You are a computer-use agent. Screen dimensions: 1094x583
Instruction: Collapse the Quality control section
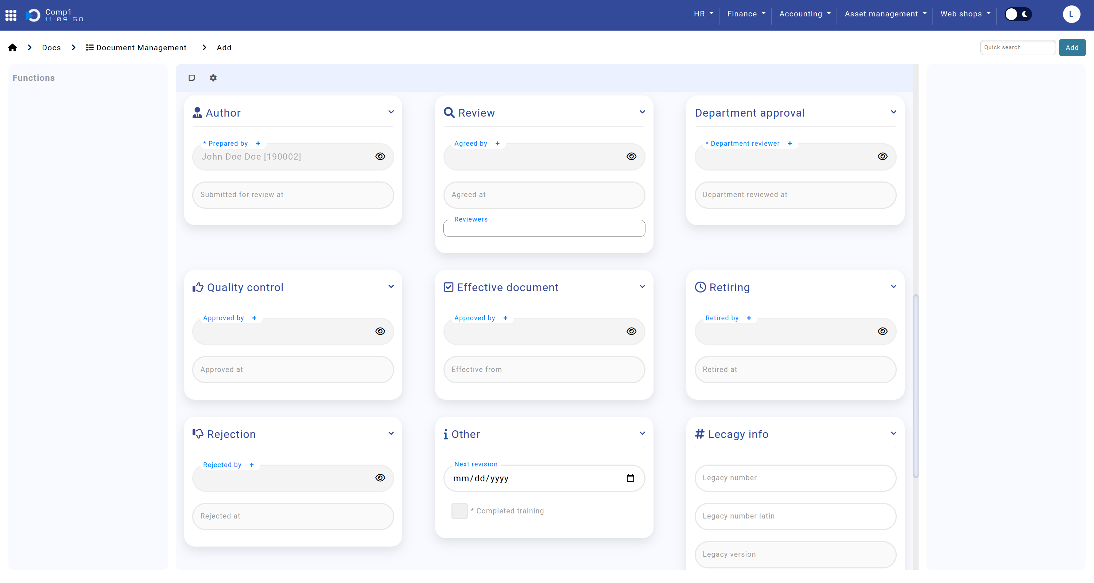[x=391, y=287]
